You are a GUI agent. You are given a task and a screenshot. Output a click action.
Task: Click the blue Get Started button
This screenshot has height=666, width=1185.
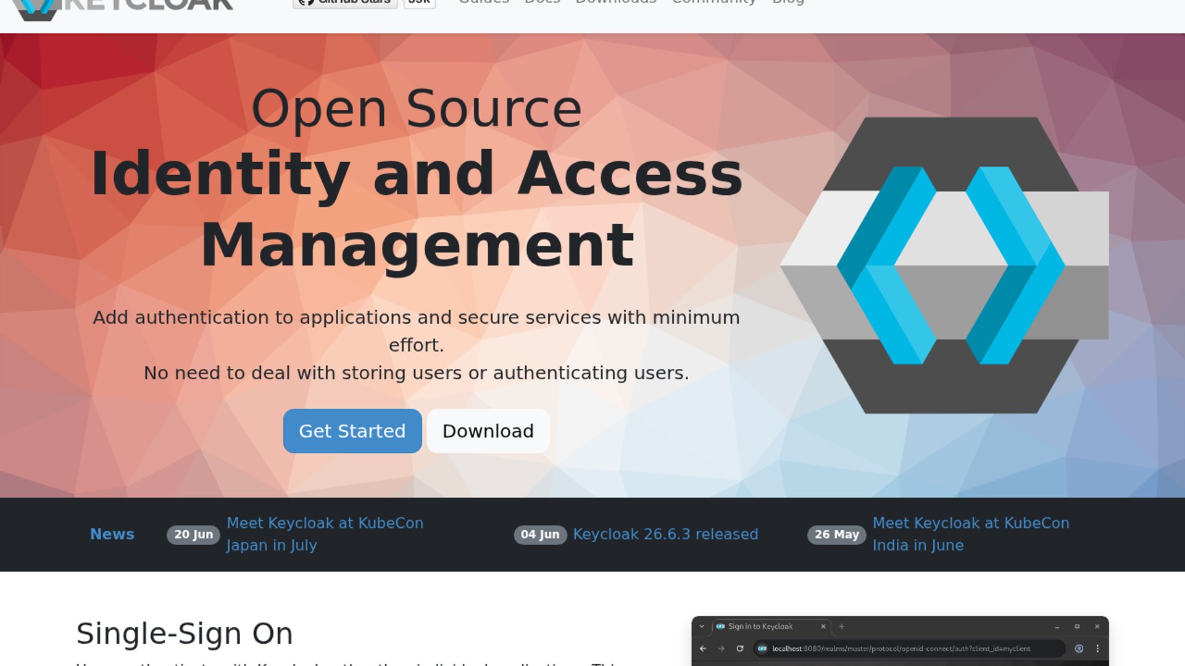(x=352, y=431)
